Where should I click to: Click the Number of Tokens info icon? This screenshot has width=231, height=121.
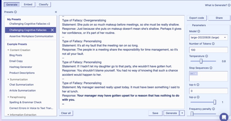coord(213,44)
